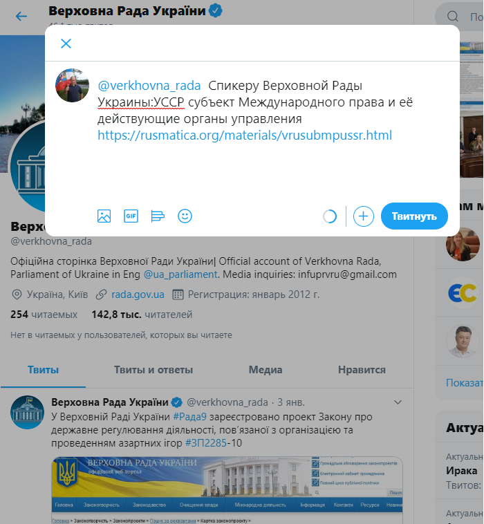Open the GIF picker

tap(131, 216)
